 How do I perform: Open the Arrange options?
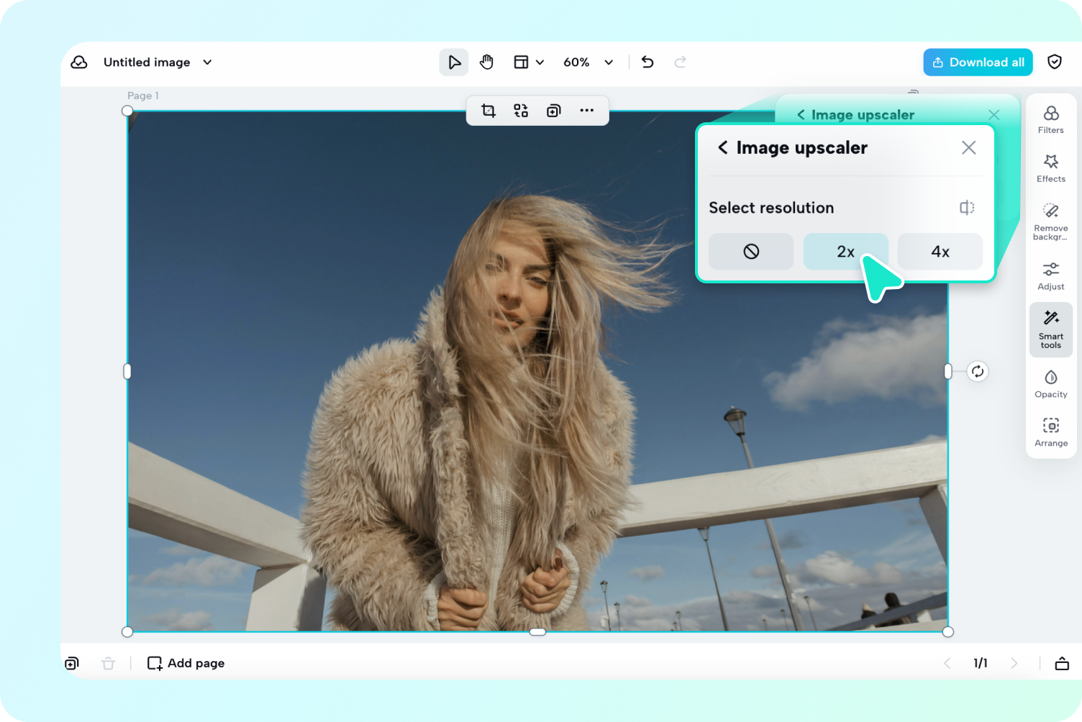click(x=1050, y=433)
